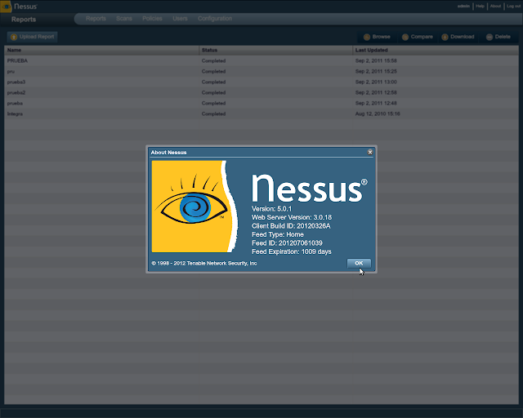This screenshot has height=418, width=523.
Task: Click the Nessus eye artwork in dialog
Action: pyautogui.click(x=194, y=207)
